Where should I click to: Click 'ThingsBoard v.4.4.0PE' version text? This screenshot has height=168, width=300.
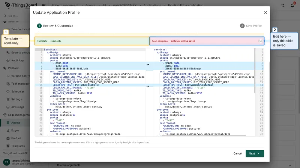(15, 153)
